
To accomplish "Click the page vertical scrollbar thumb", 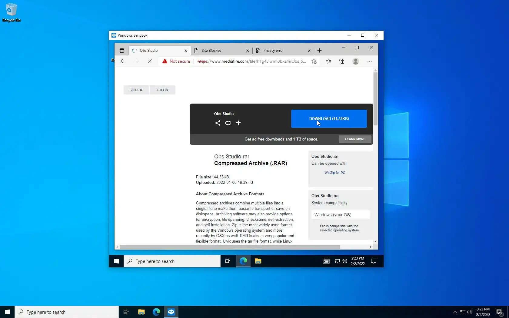I will click(x=375, y=99).
